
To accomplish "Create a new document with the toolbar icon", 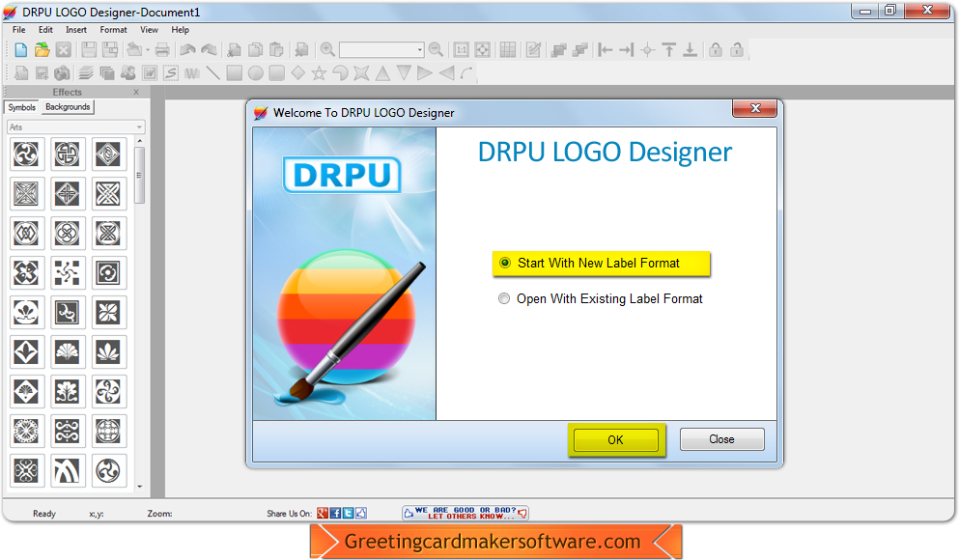I will 21,50.
